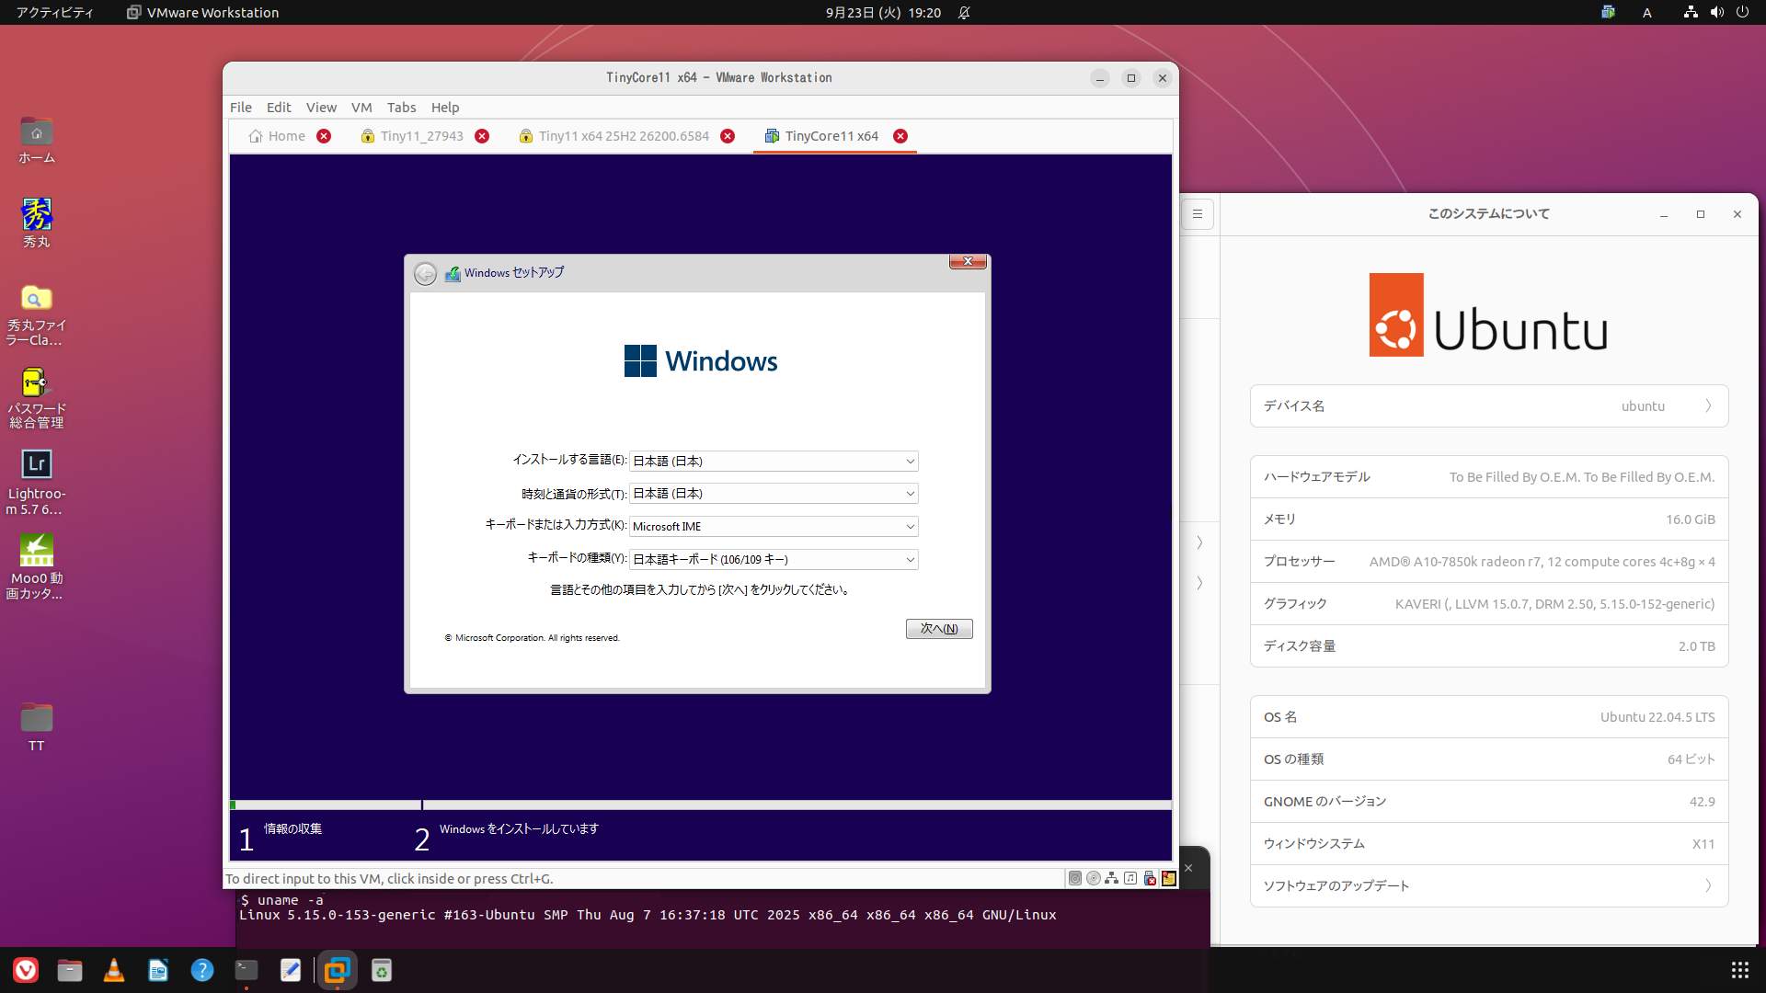Screen dimensions: 1766x993
Task: Open the install language dropdown
Action: click(774, 461)
